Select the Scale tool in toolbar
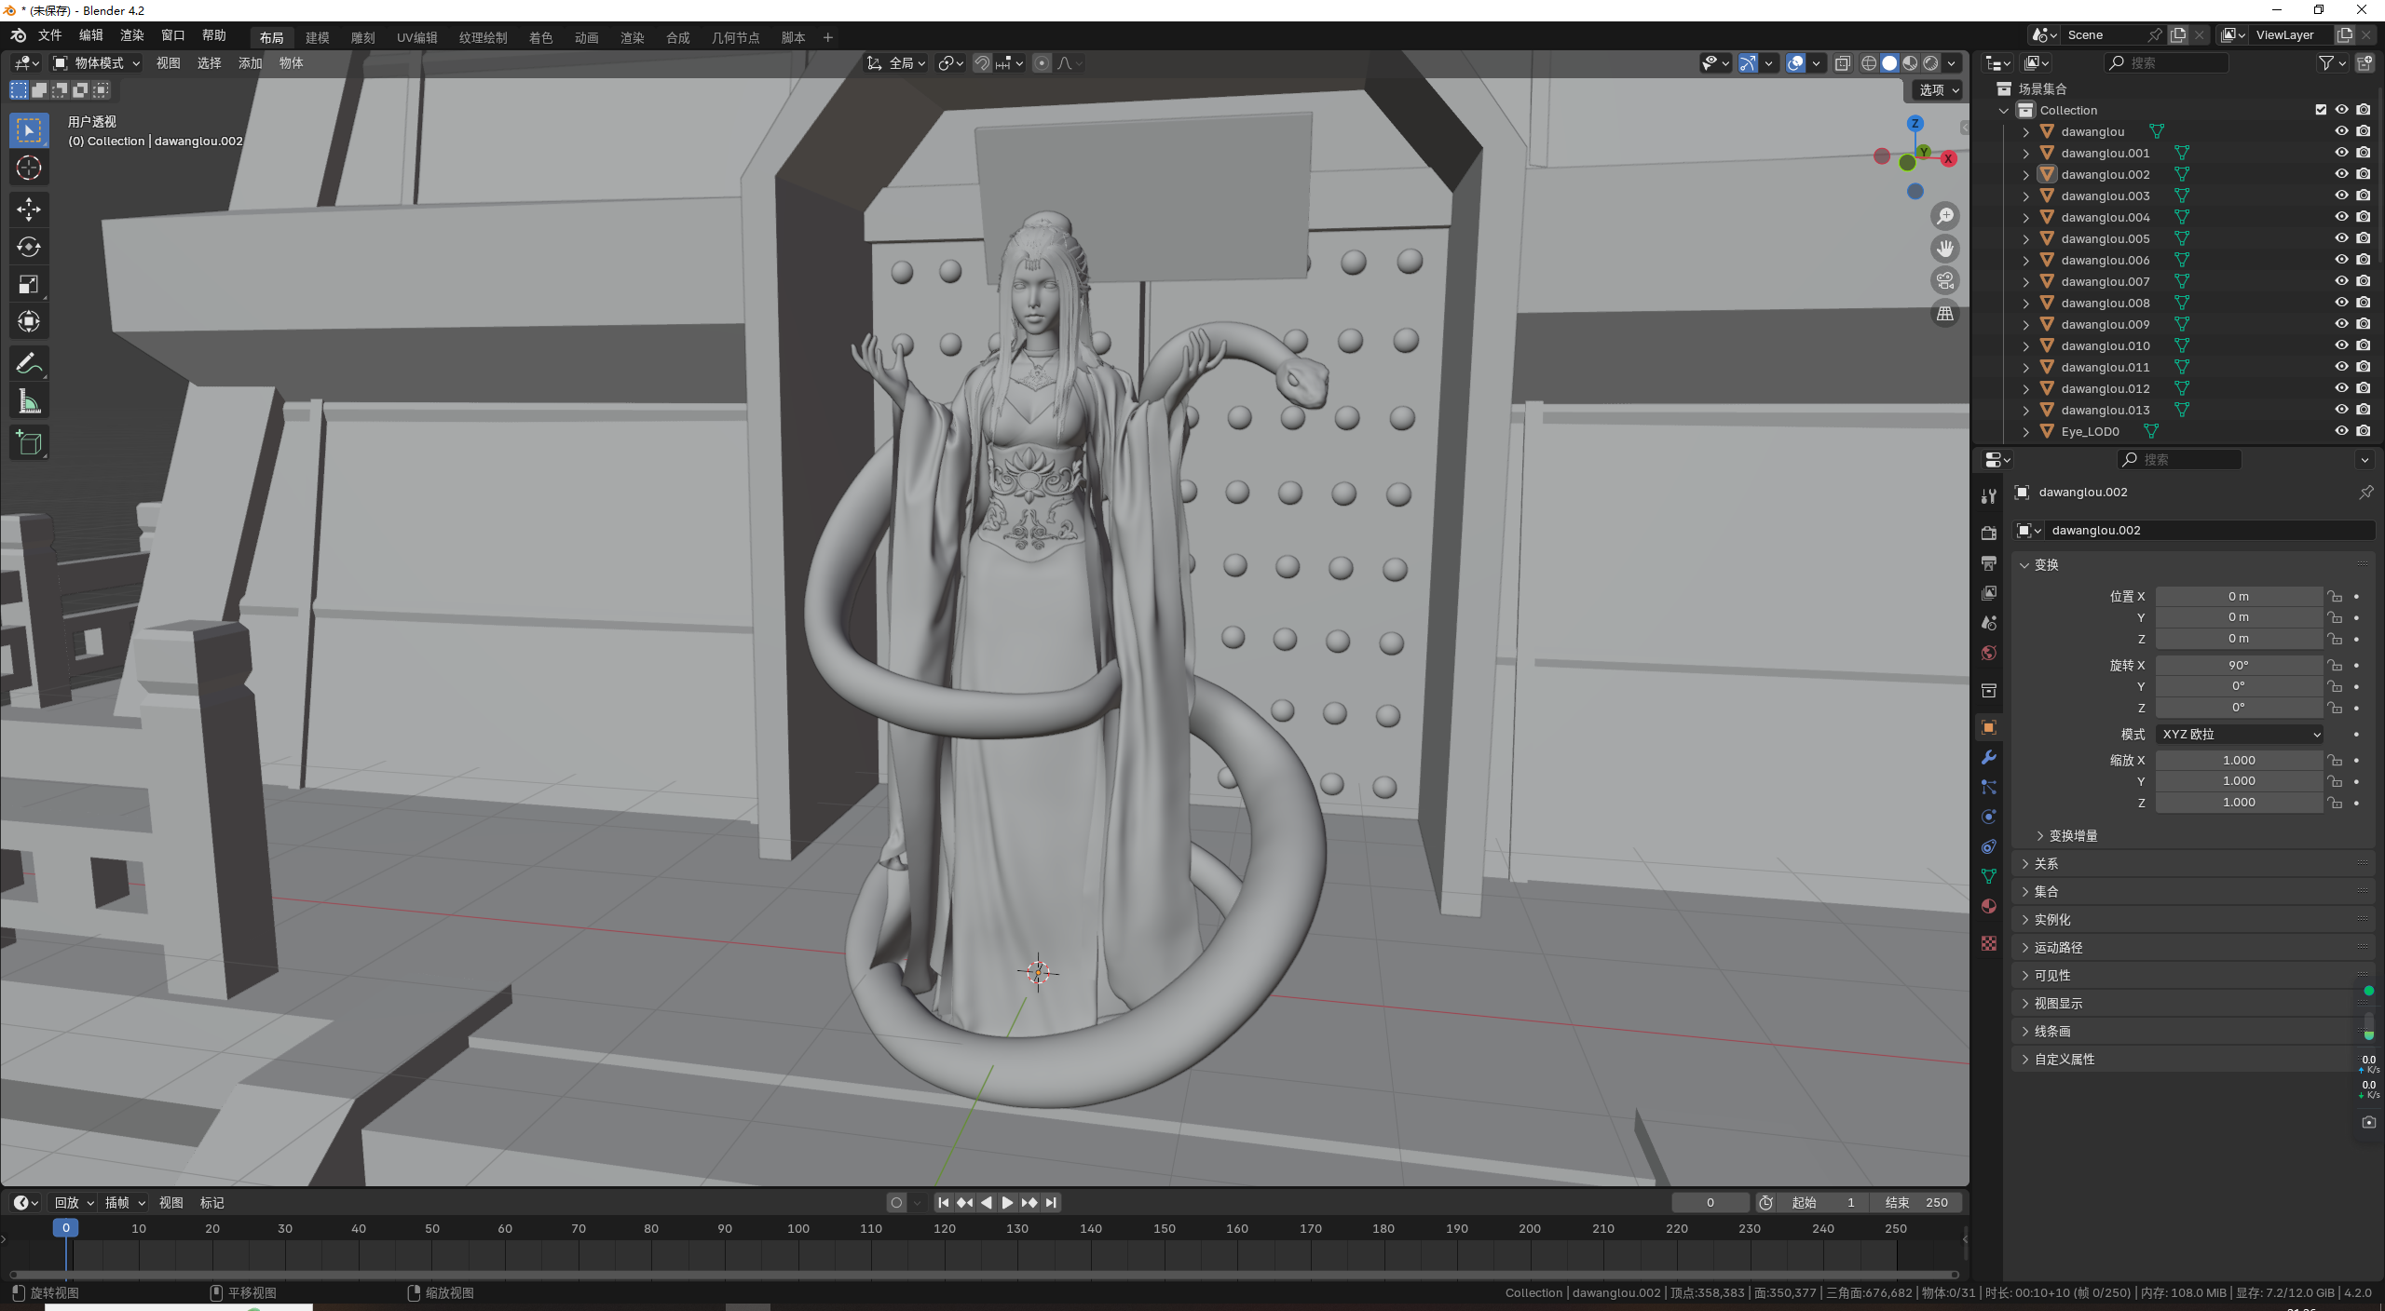This screenshot has height=1311, width=2385. [x=29, y=284]
